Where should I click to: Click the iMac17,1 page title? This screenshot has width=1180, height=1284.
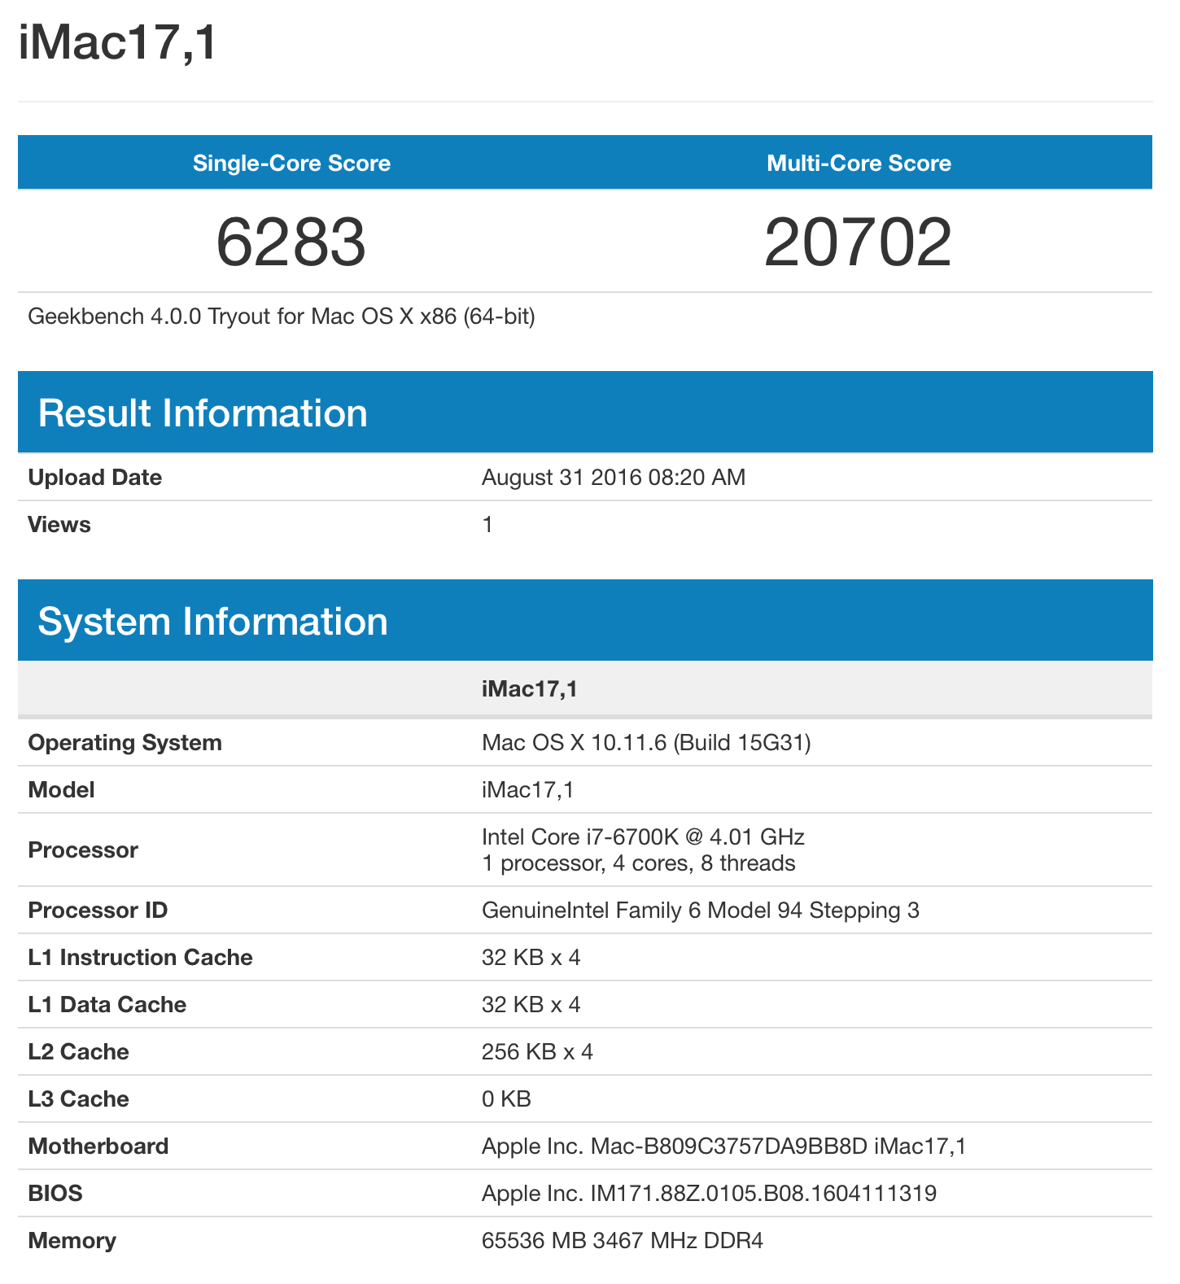[x=118, y=42]
